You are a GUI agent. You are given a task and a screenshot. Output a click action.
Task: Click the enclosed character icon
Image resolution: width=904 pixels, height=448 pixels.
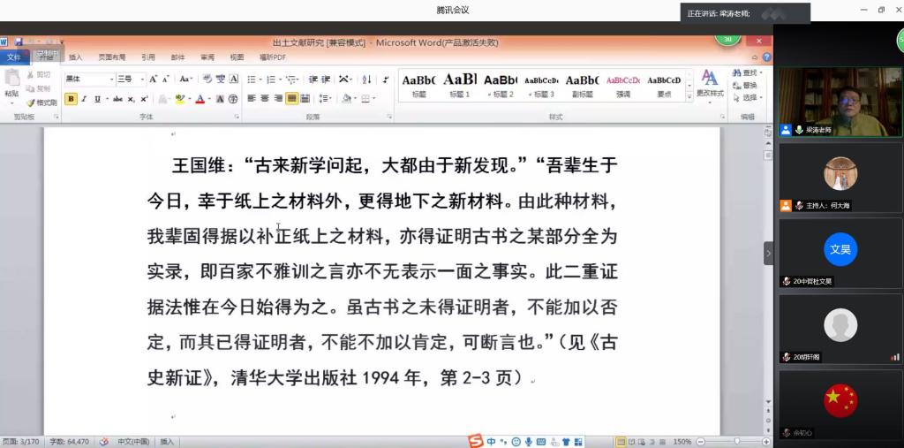233,99
